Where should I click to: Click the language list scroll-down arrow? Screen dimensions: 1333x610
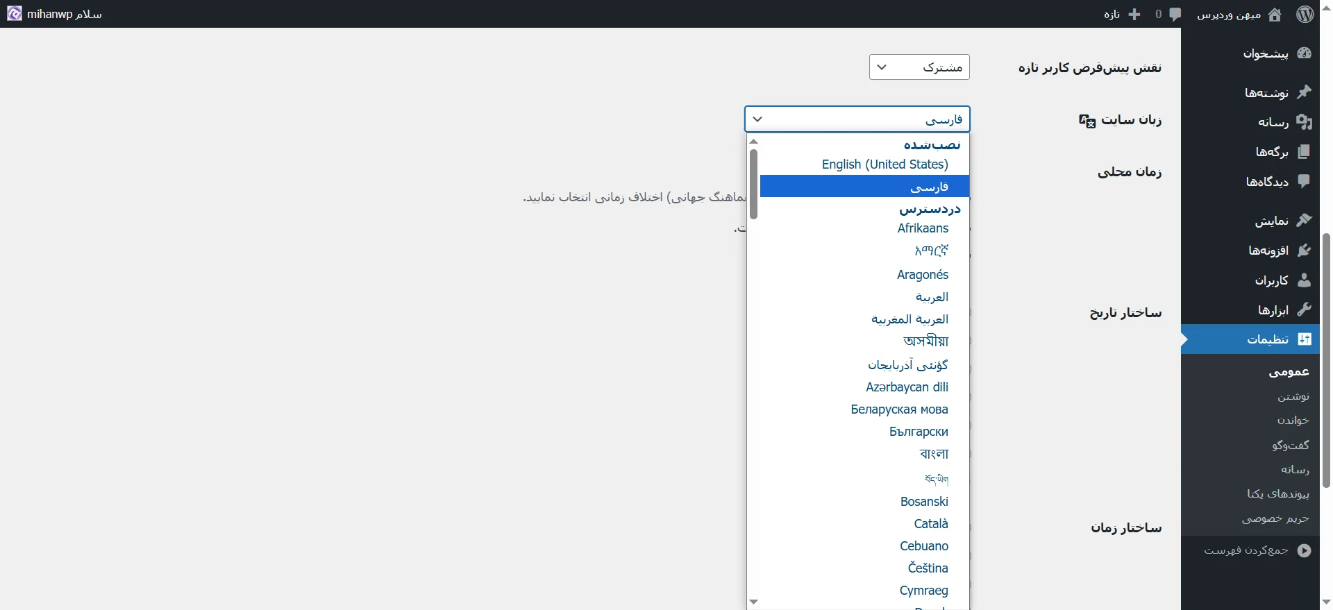(754, 602)
